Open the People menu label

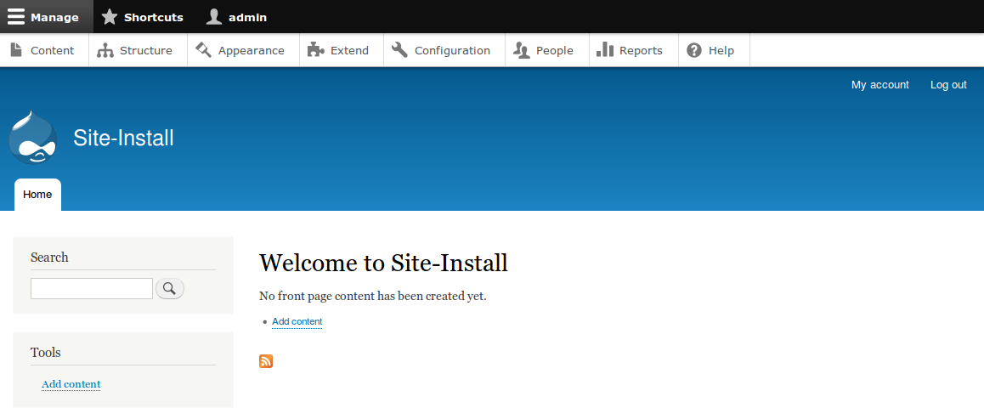coord(555,51)
